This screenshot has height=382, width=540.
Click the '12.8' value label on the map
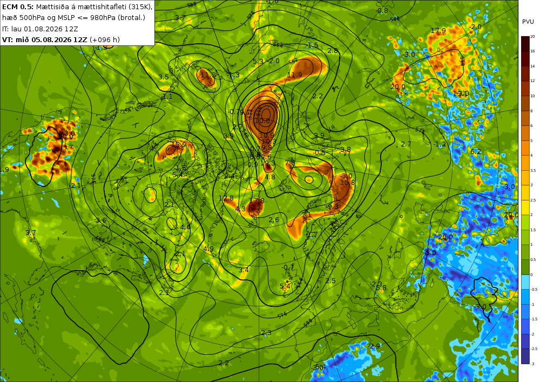(x=226, y=198)
